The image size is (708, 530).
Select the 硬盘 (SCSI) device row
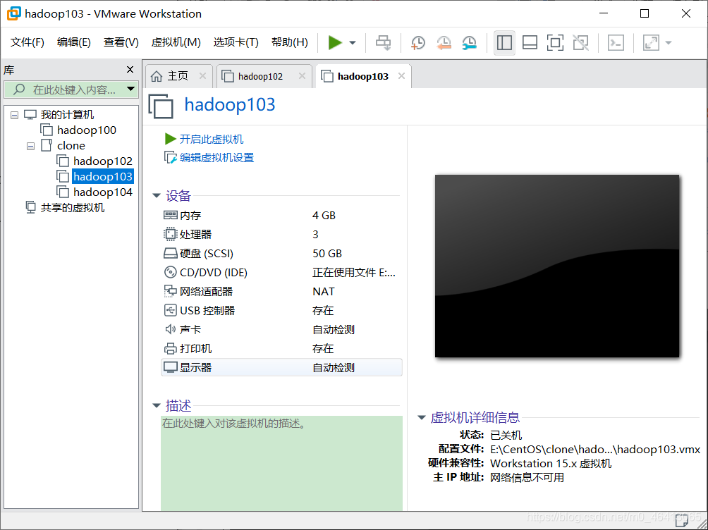(281, 254)
